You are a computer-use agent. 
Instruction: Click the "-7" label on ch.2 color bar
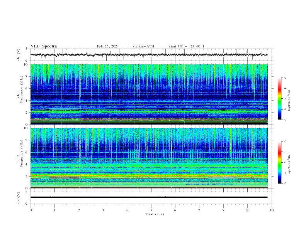click(285, 184)
